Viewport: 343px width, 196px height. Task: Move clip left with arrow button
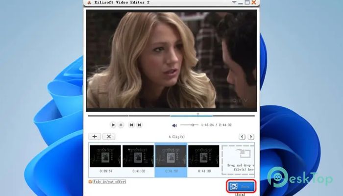point(242,137)
